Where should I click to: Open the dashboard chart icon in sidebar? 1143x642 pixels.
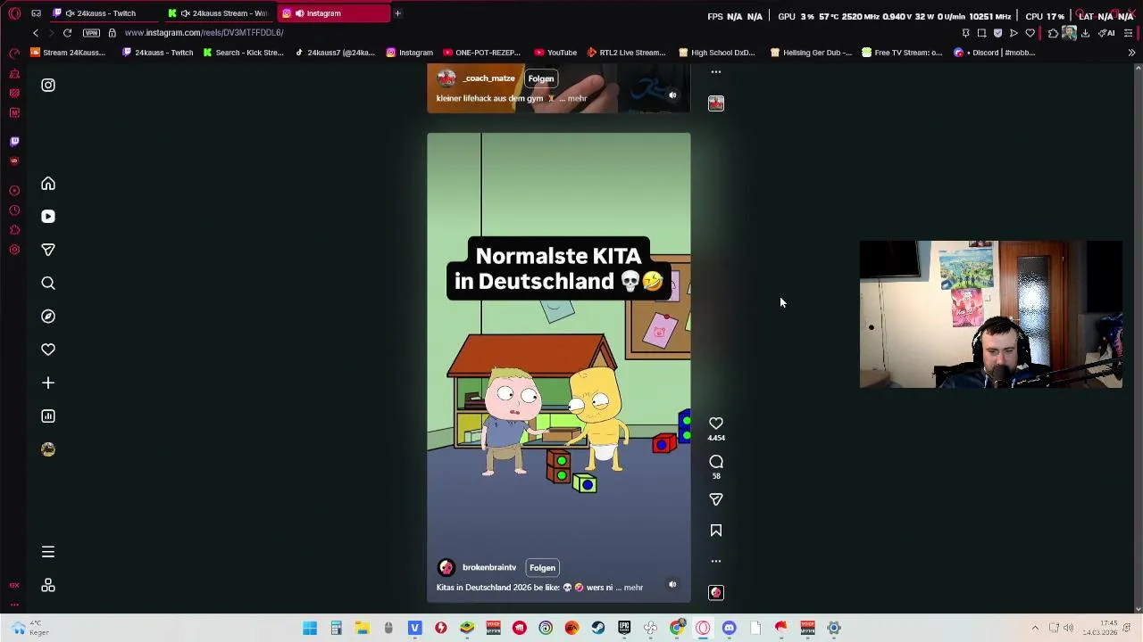[x=48, y=416]
